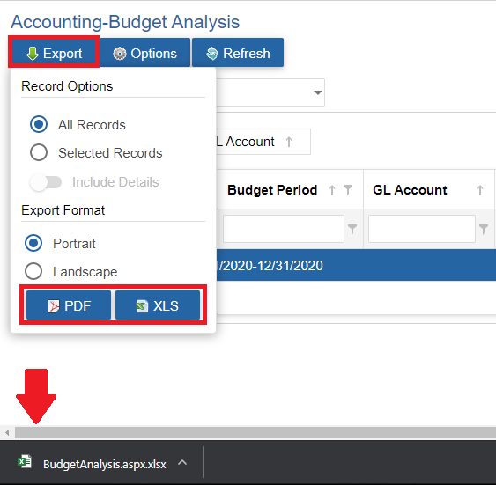Sort GL Account column via arrow icon

point(480,190)
